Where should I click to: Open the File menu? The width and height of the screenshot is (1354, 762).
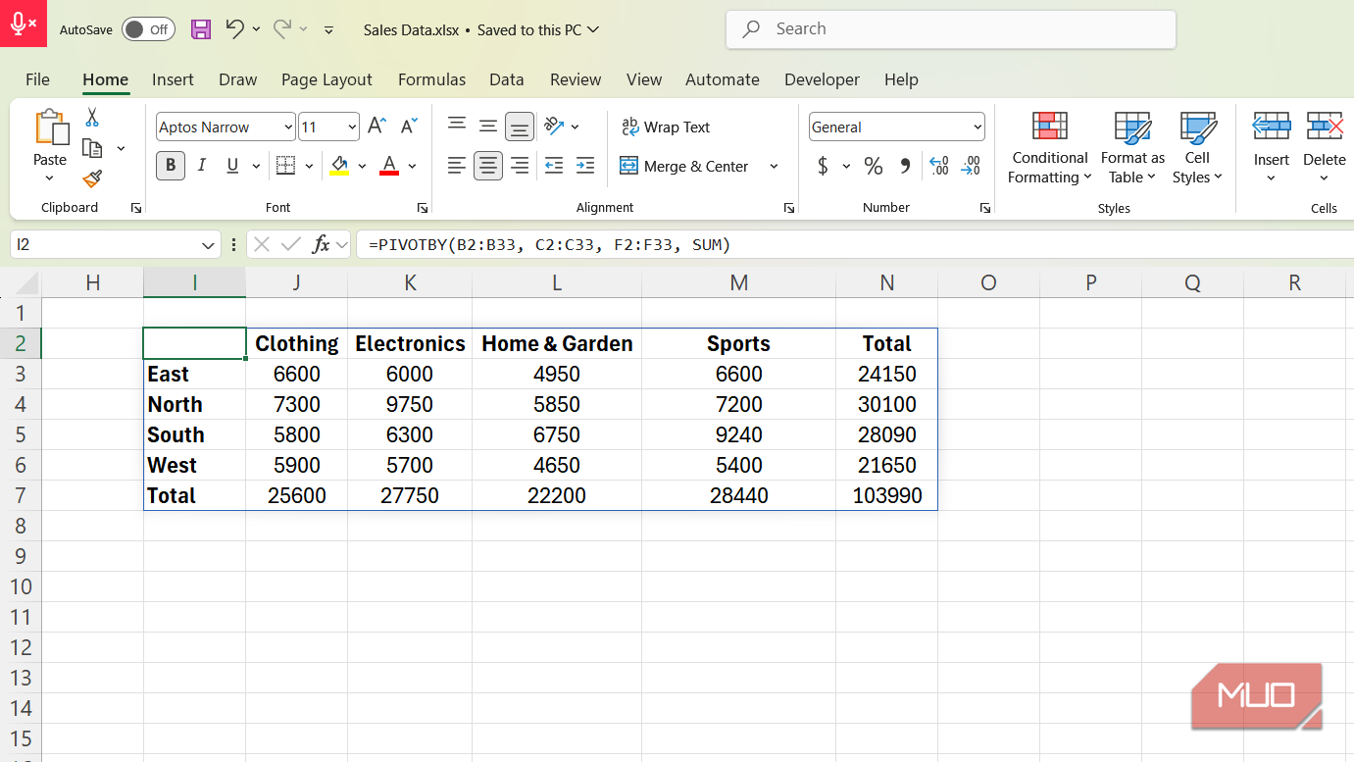pos(37,79)
